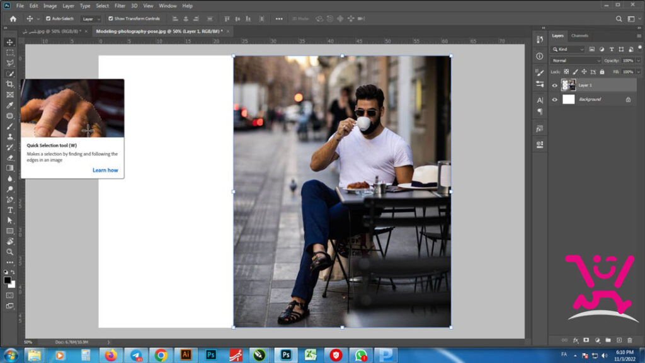
Task: Click the more options ellipsis in options bar
Action: tap(279, 18)
